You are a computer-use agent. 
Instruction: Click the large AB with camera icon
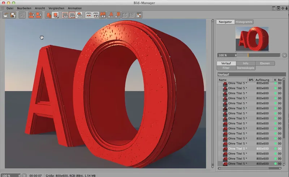[x=103, y=15]
